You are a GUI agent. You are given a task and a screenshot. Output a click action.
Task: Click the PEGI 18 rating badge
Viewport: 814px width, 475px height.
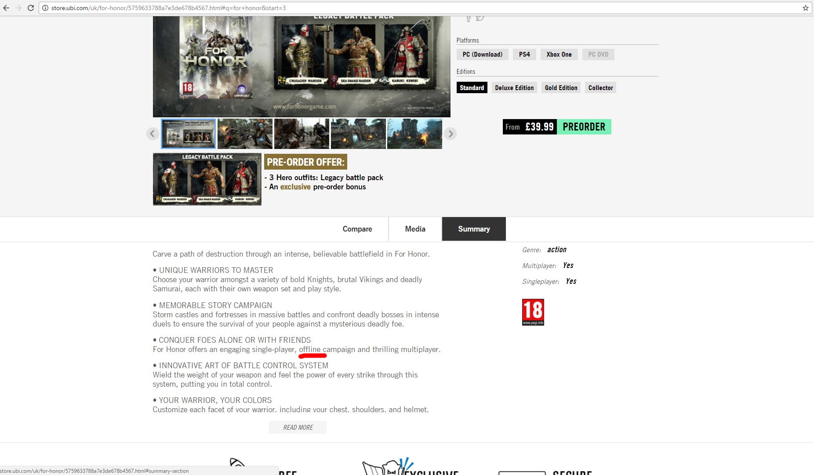533,312
